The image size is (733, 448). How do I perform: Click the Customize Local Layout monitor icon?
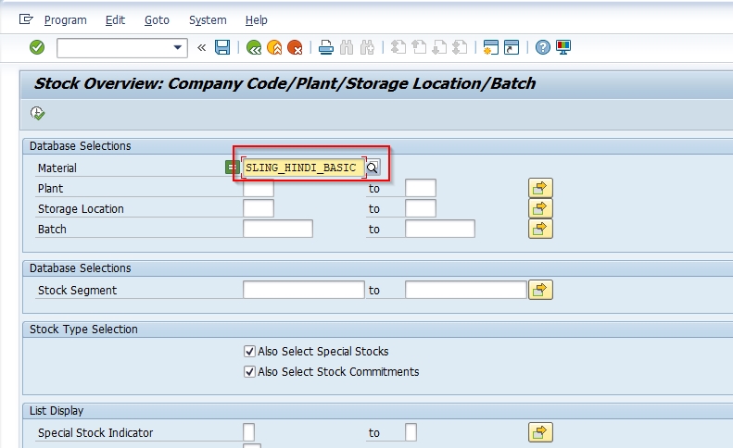(563, 47)
